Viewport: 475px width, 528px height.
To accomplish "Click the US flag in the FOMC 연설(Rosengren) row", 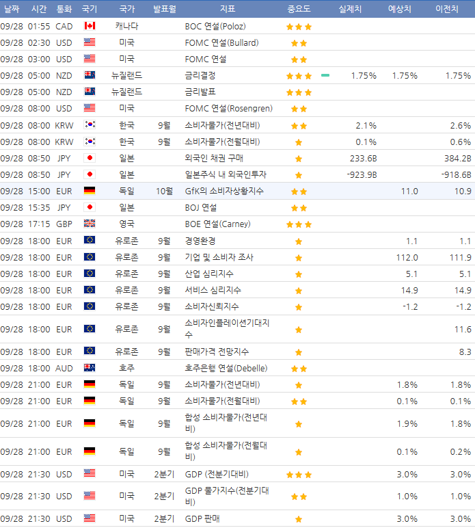I will 90,108.
